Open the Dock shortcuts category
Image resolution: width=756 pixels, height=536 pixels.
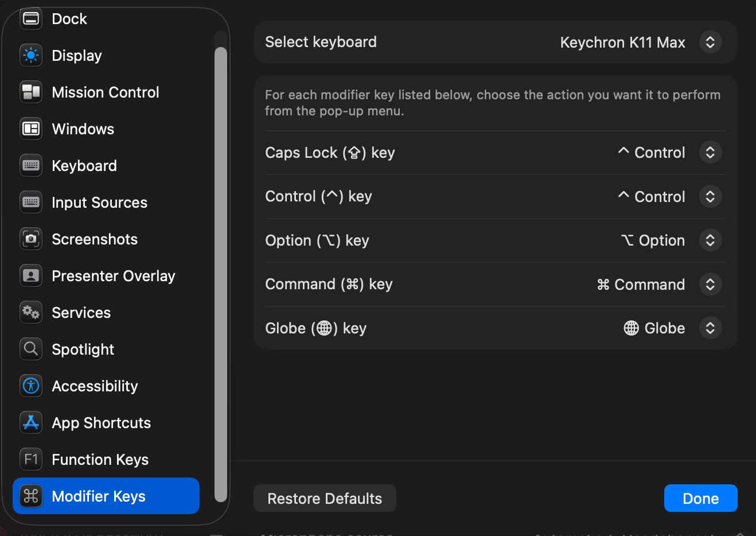tap(106, 19)
